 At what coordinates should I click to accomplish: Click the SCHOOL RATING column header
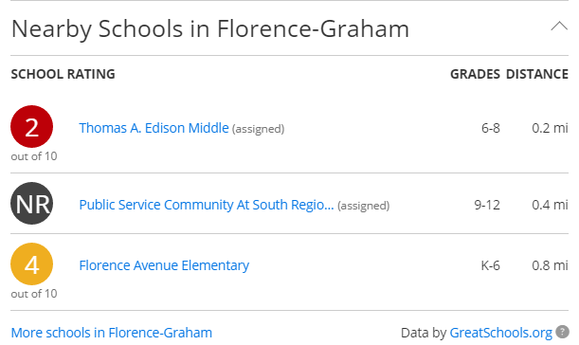[x=63, y=74]
